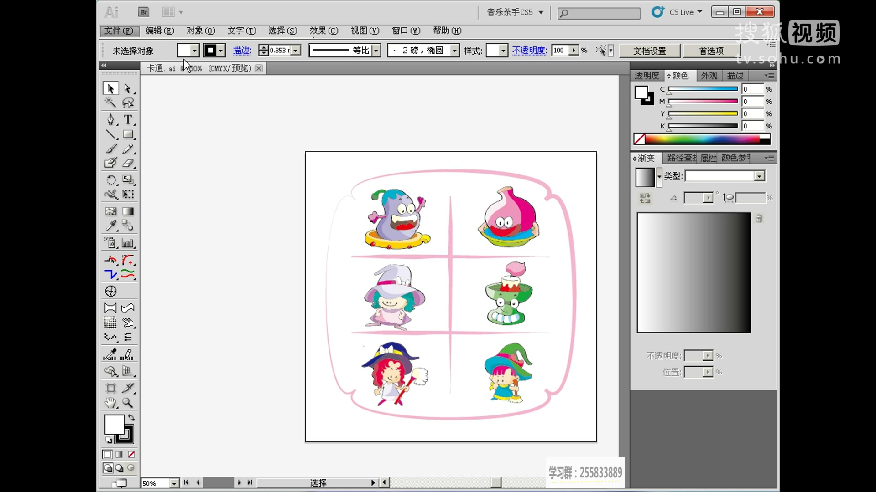Select the Magic Wand tool
Image resolution: width=876 pixels, height=492 pixels.
(110, 102)
